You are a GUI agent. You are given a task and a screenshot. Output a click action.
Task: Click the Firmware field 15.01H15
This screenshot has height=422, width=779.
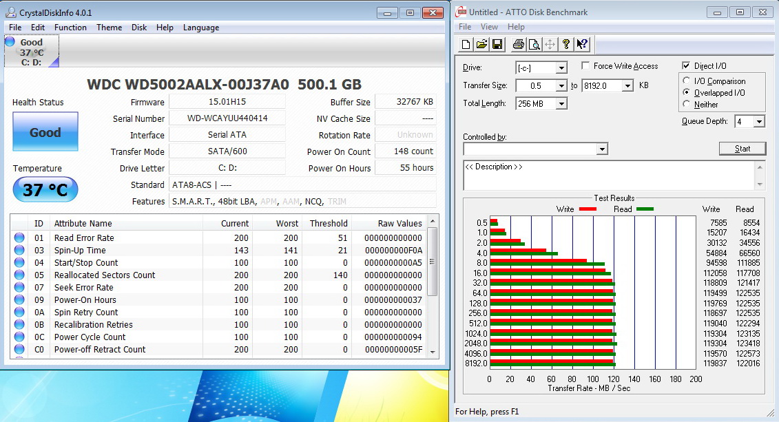tap(227, 102)
